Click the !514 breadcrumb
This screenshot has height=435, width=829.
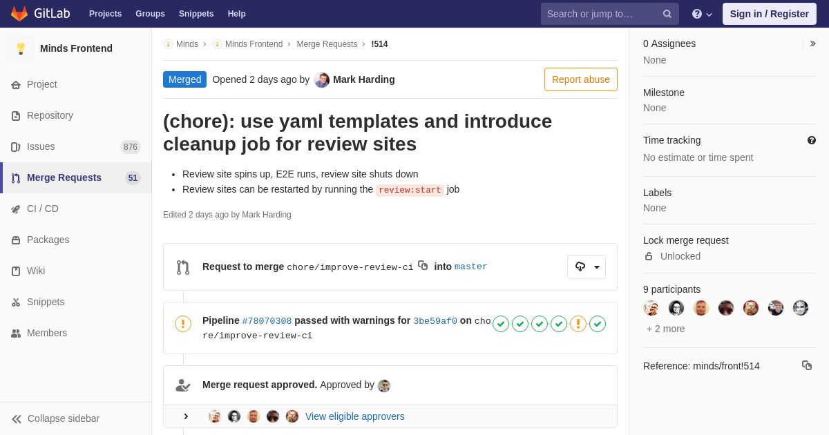click(x=379, y=44)
